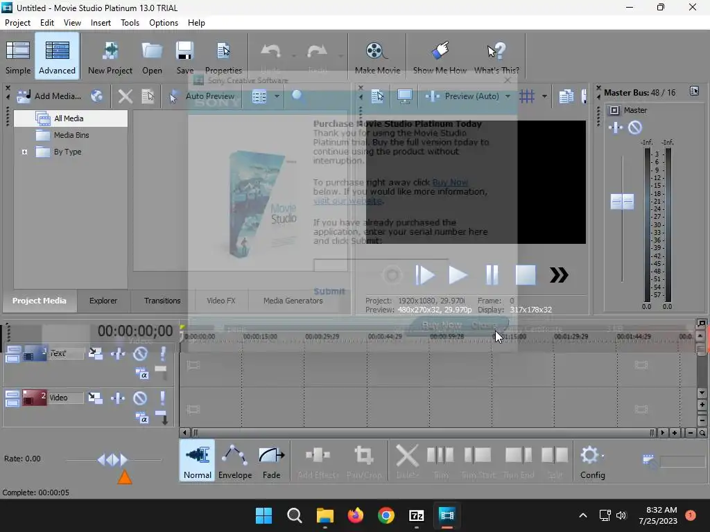Remove selected media with X icon

(125, 96)
